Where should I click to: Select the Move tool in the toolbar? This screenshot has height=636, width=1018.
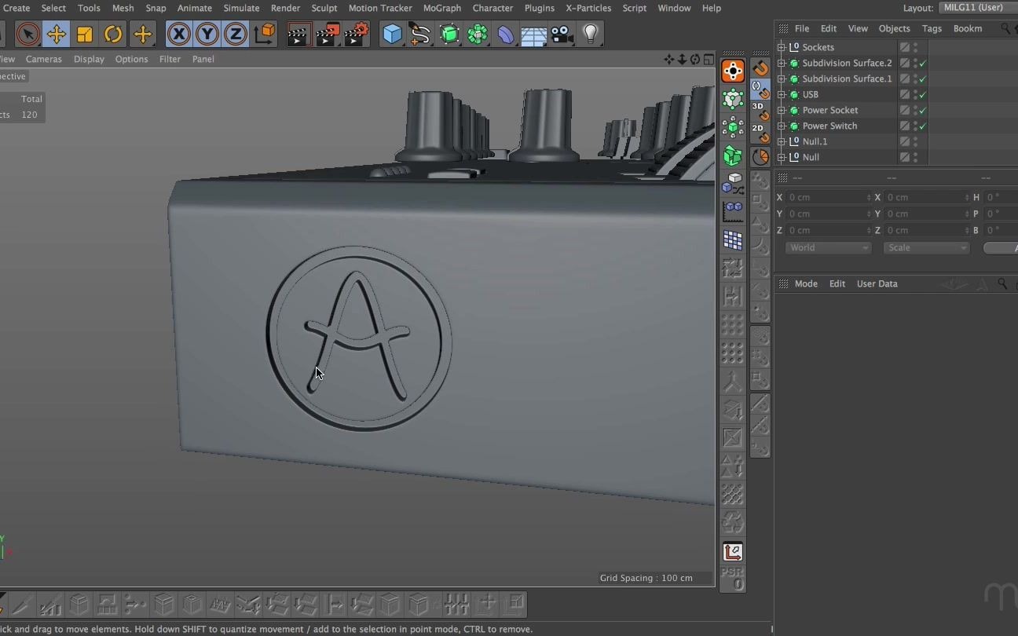pyautogui.click(x=56, y=34)
